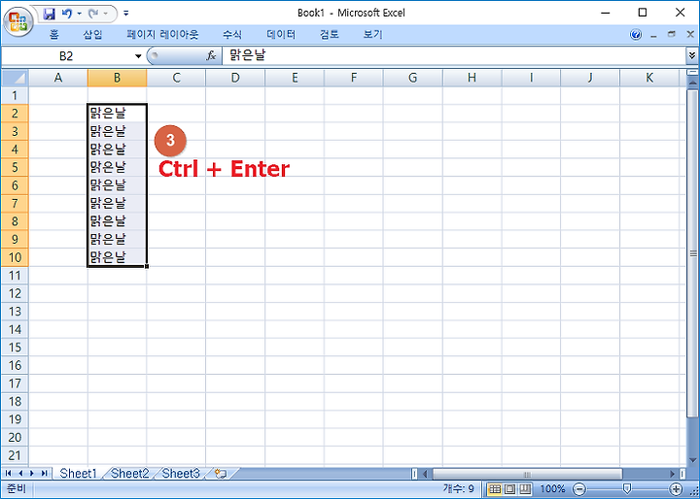Click the vertical scrollbar thumb
The width and height of the screenshot is (700, 499).
pyautogui.click(x=693, y=253)
